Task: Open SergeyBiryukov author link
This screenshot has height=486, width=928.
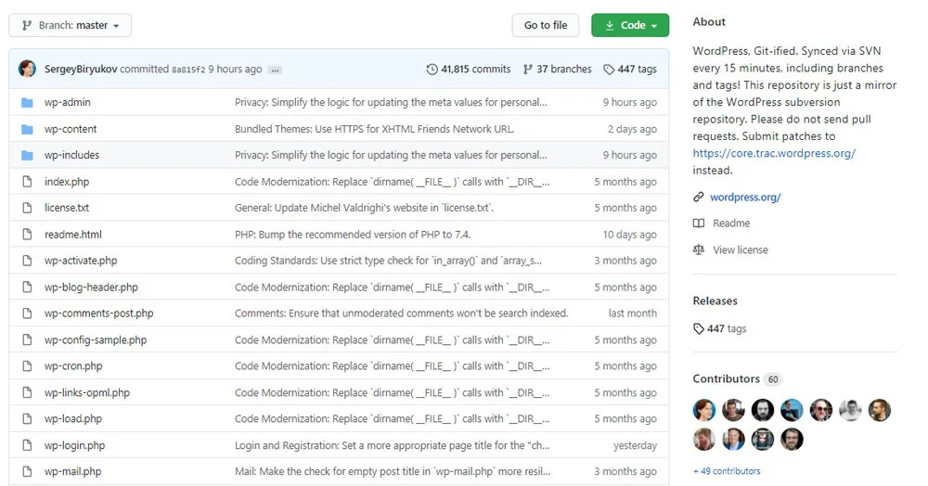Action: coord(81,70)
